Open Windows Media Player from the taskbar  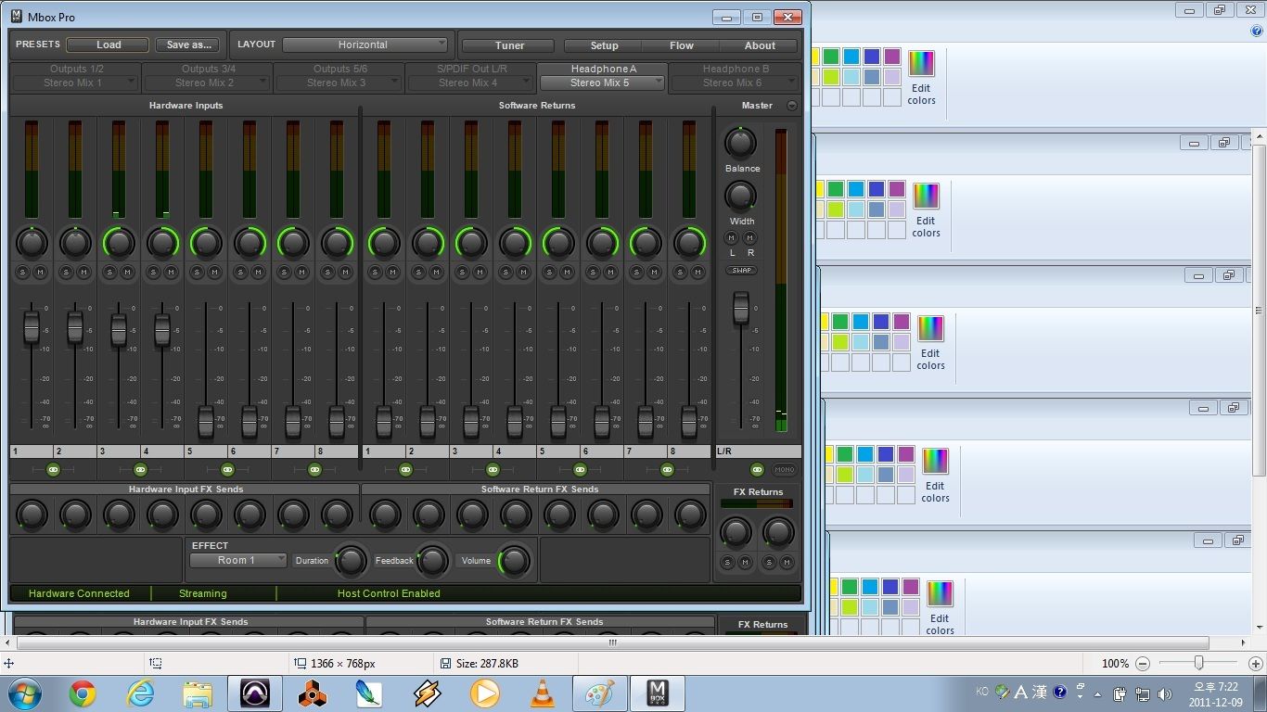coord(484,693)
